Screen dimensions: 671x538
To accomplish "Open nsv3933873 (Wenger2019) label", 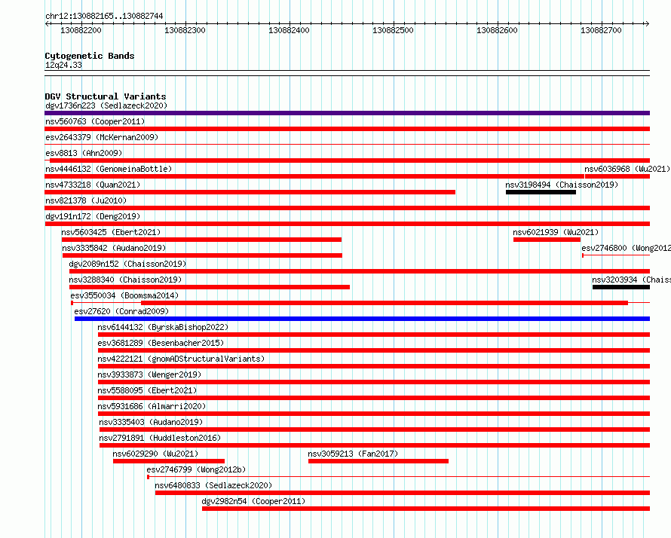I will click(x=149, y=374).
